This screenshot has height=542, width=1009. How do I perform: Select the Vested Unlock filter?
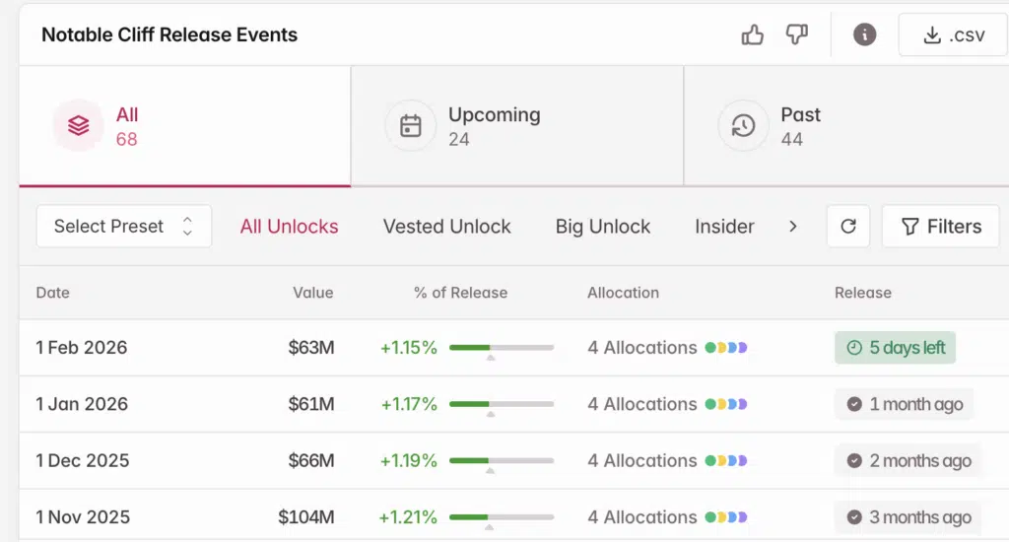point(446,227)
